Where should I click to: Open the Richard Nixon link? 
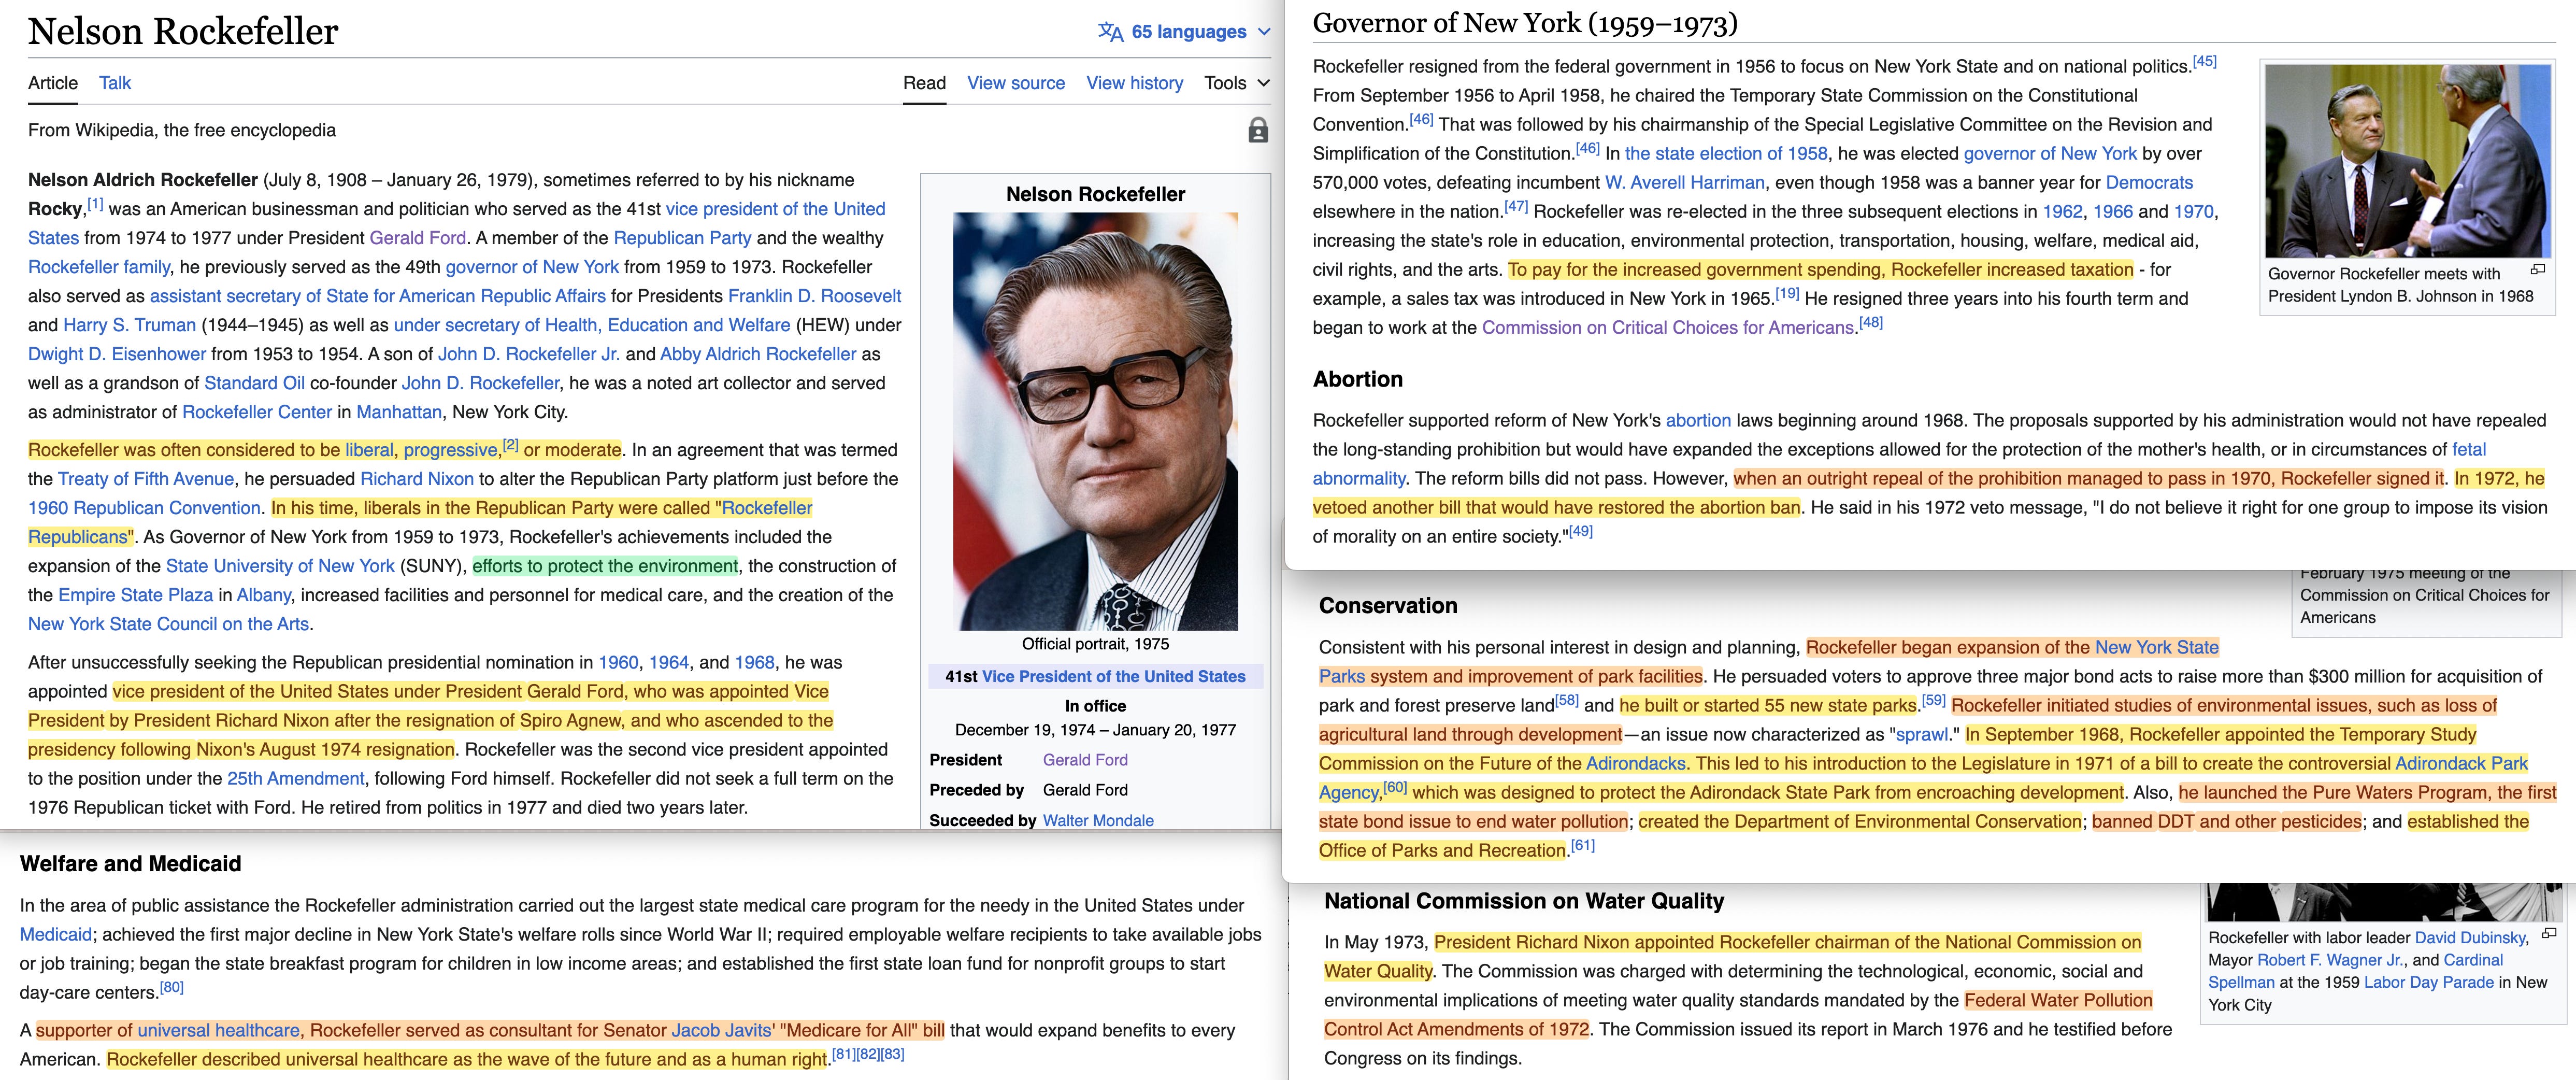[417, 479]
